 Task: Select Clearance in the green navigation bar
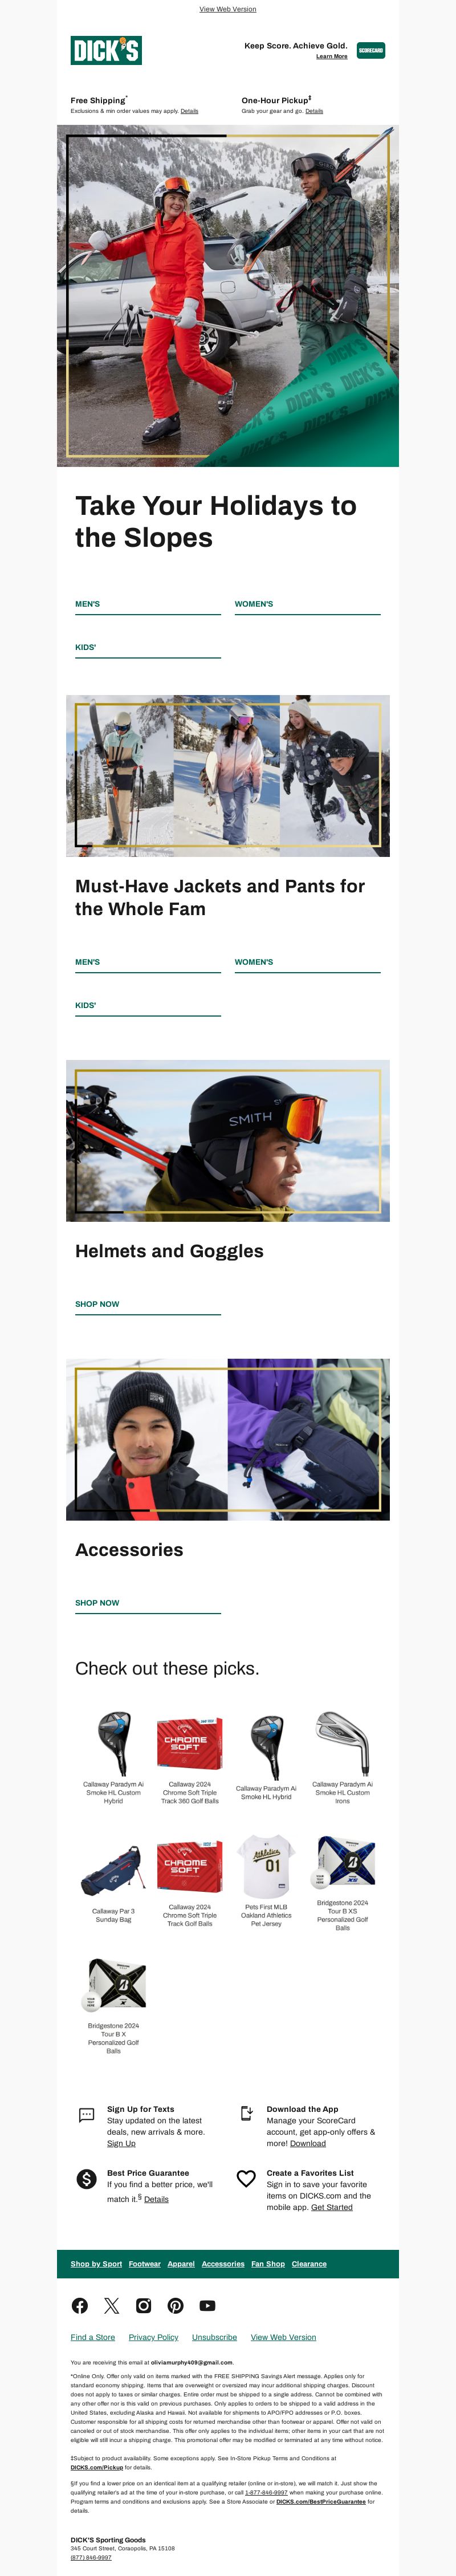[x=309, y=2263]
